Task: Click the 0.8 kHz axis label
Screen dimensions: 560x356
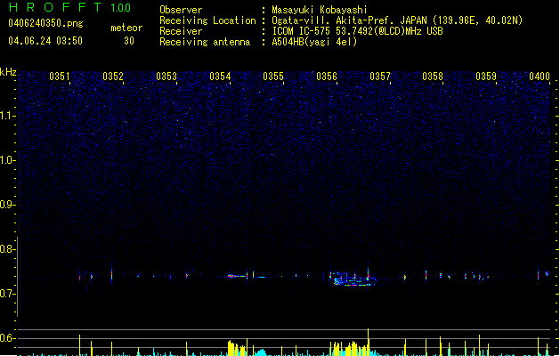Action: click(x=7, y=249)
